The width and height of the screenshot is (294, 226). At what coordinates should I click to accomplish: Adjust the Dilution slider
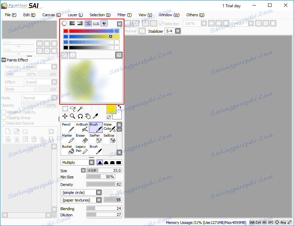[x=104, y=215]
